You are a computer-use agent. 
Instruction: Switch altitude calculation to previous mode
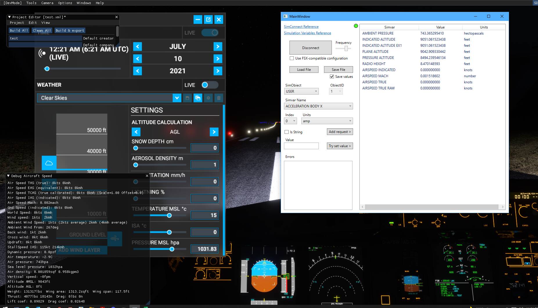pos(136,132)
